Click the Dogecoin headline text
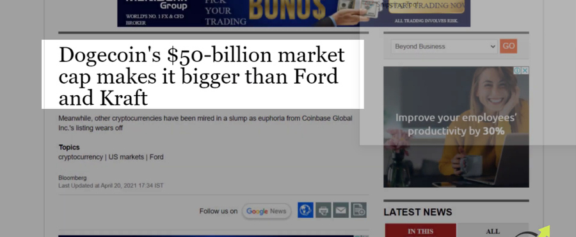 click(202, 76)
